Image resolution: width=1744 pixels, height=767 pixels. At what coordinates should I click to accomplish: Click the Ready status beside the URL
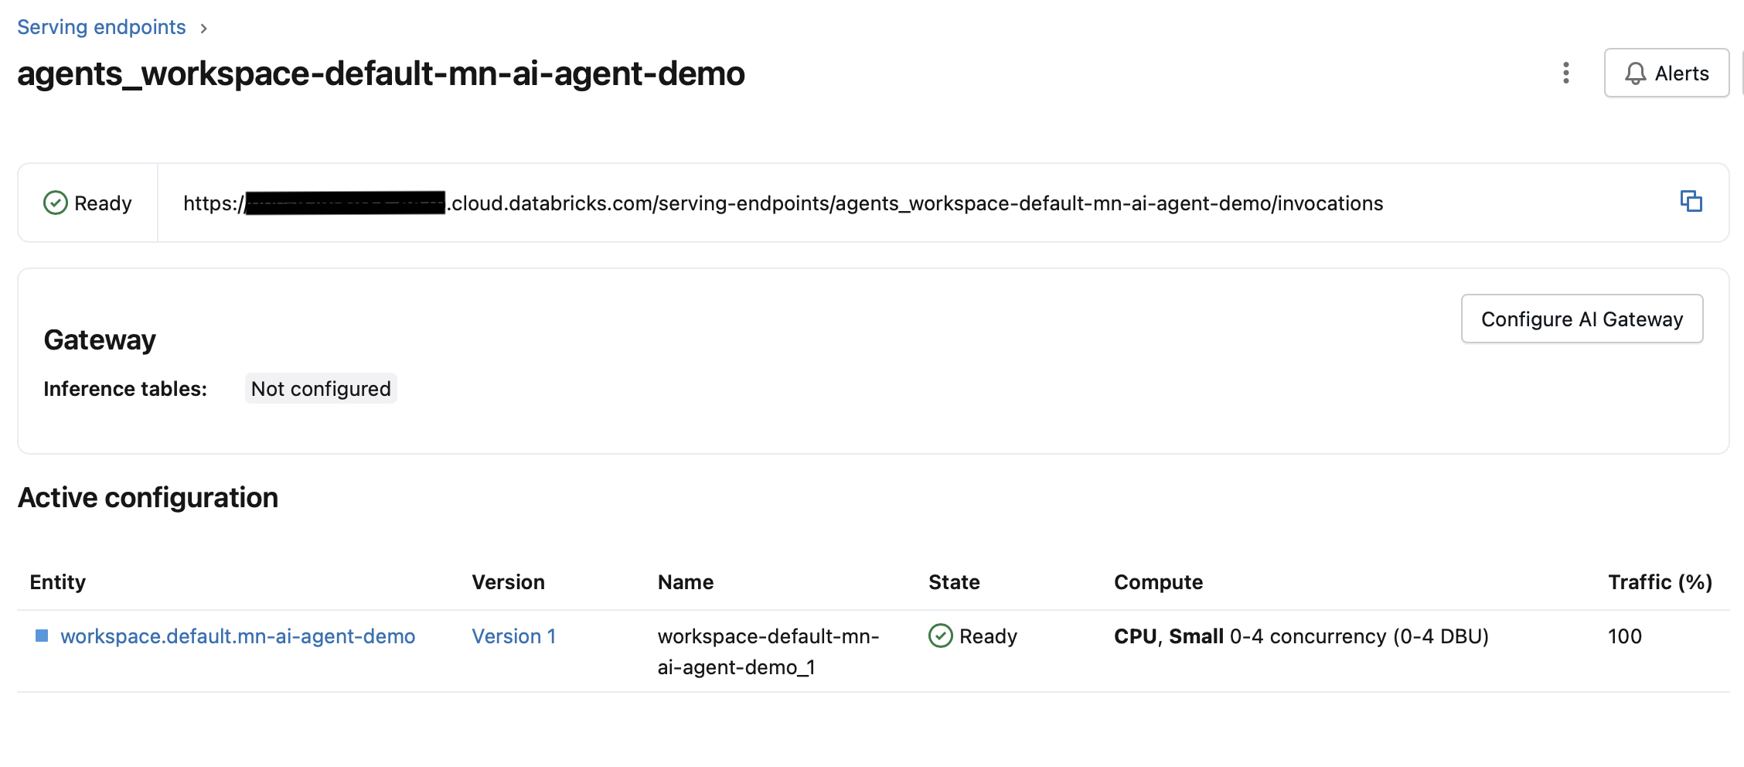[87, 203]
